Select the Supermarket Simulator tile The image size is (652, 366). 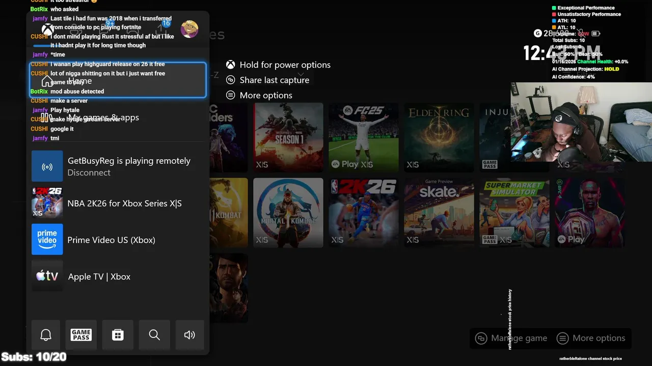pos(514,212)
